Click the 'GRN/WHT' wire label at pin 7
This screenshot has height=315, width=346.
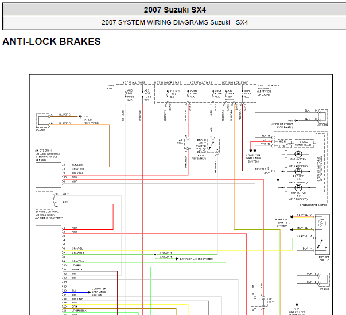[x=77, y=253]
